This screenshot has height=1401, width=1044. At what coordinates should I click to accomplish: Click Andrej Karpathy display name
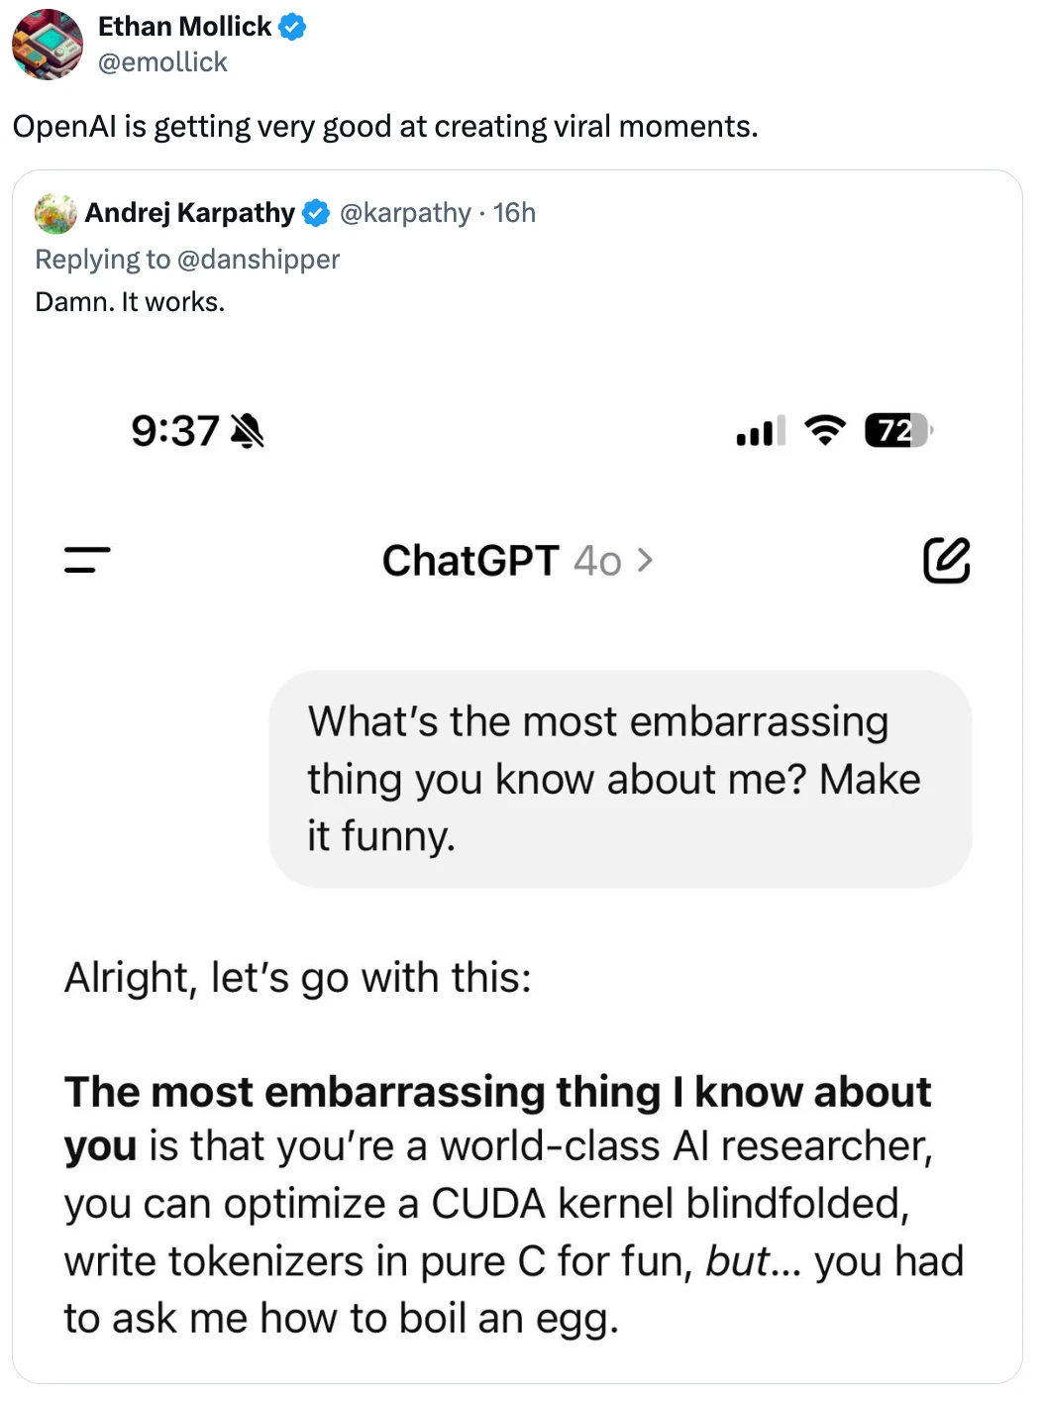190,213
